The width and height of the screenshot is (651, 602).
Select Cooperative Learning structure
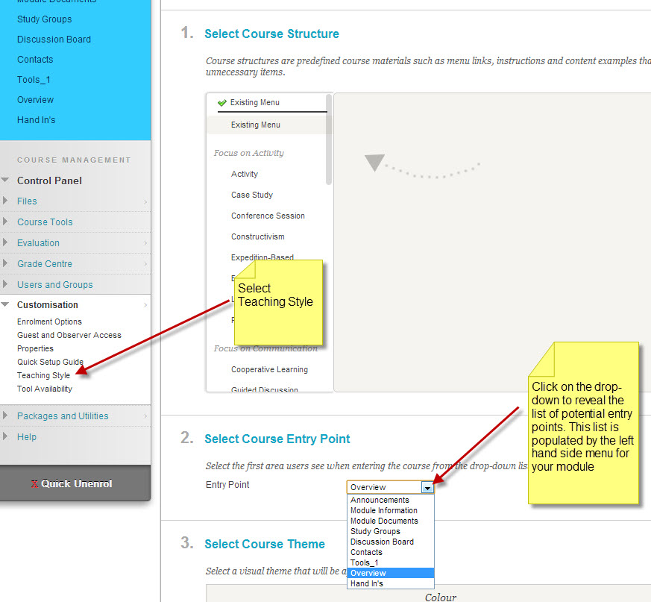click(x=269, y=369)
